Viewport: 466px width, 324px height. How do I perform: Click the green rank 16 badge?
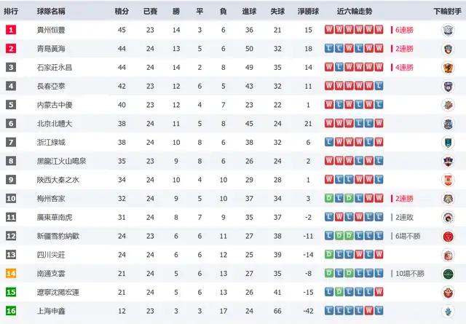coord(11,311)
